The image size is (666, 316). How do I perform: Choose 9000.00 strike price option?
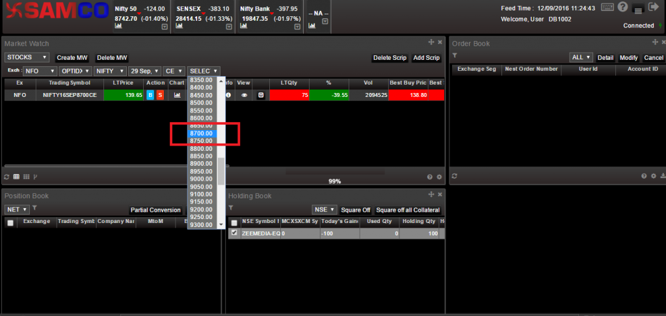pyautogui.click(x=202, y=179)
